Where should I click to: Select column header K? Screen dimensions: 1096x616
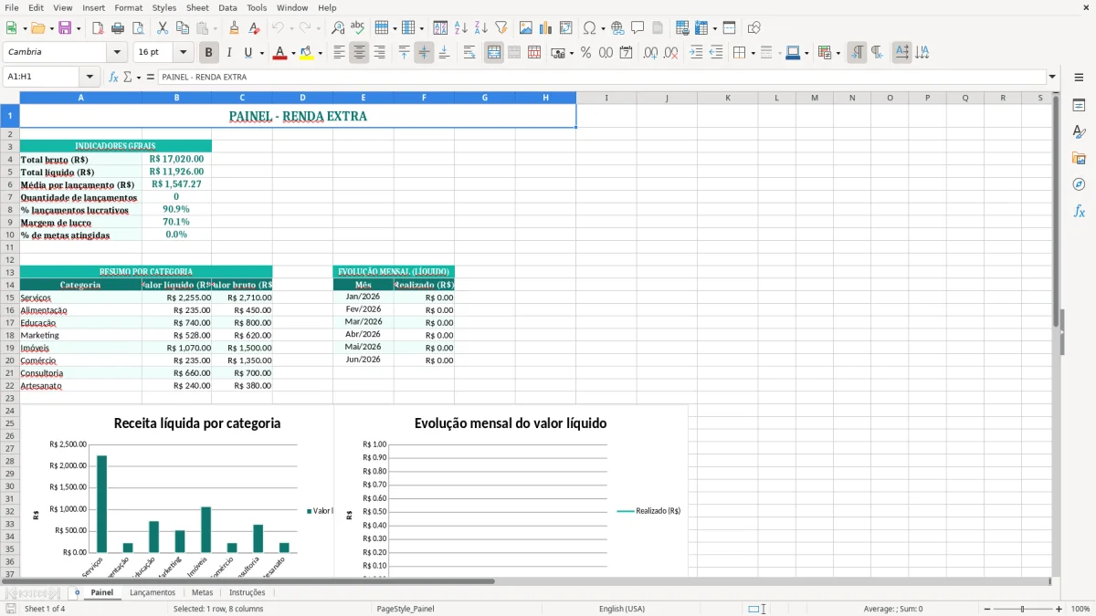pyautogui.click(x=728, y=98)
